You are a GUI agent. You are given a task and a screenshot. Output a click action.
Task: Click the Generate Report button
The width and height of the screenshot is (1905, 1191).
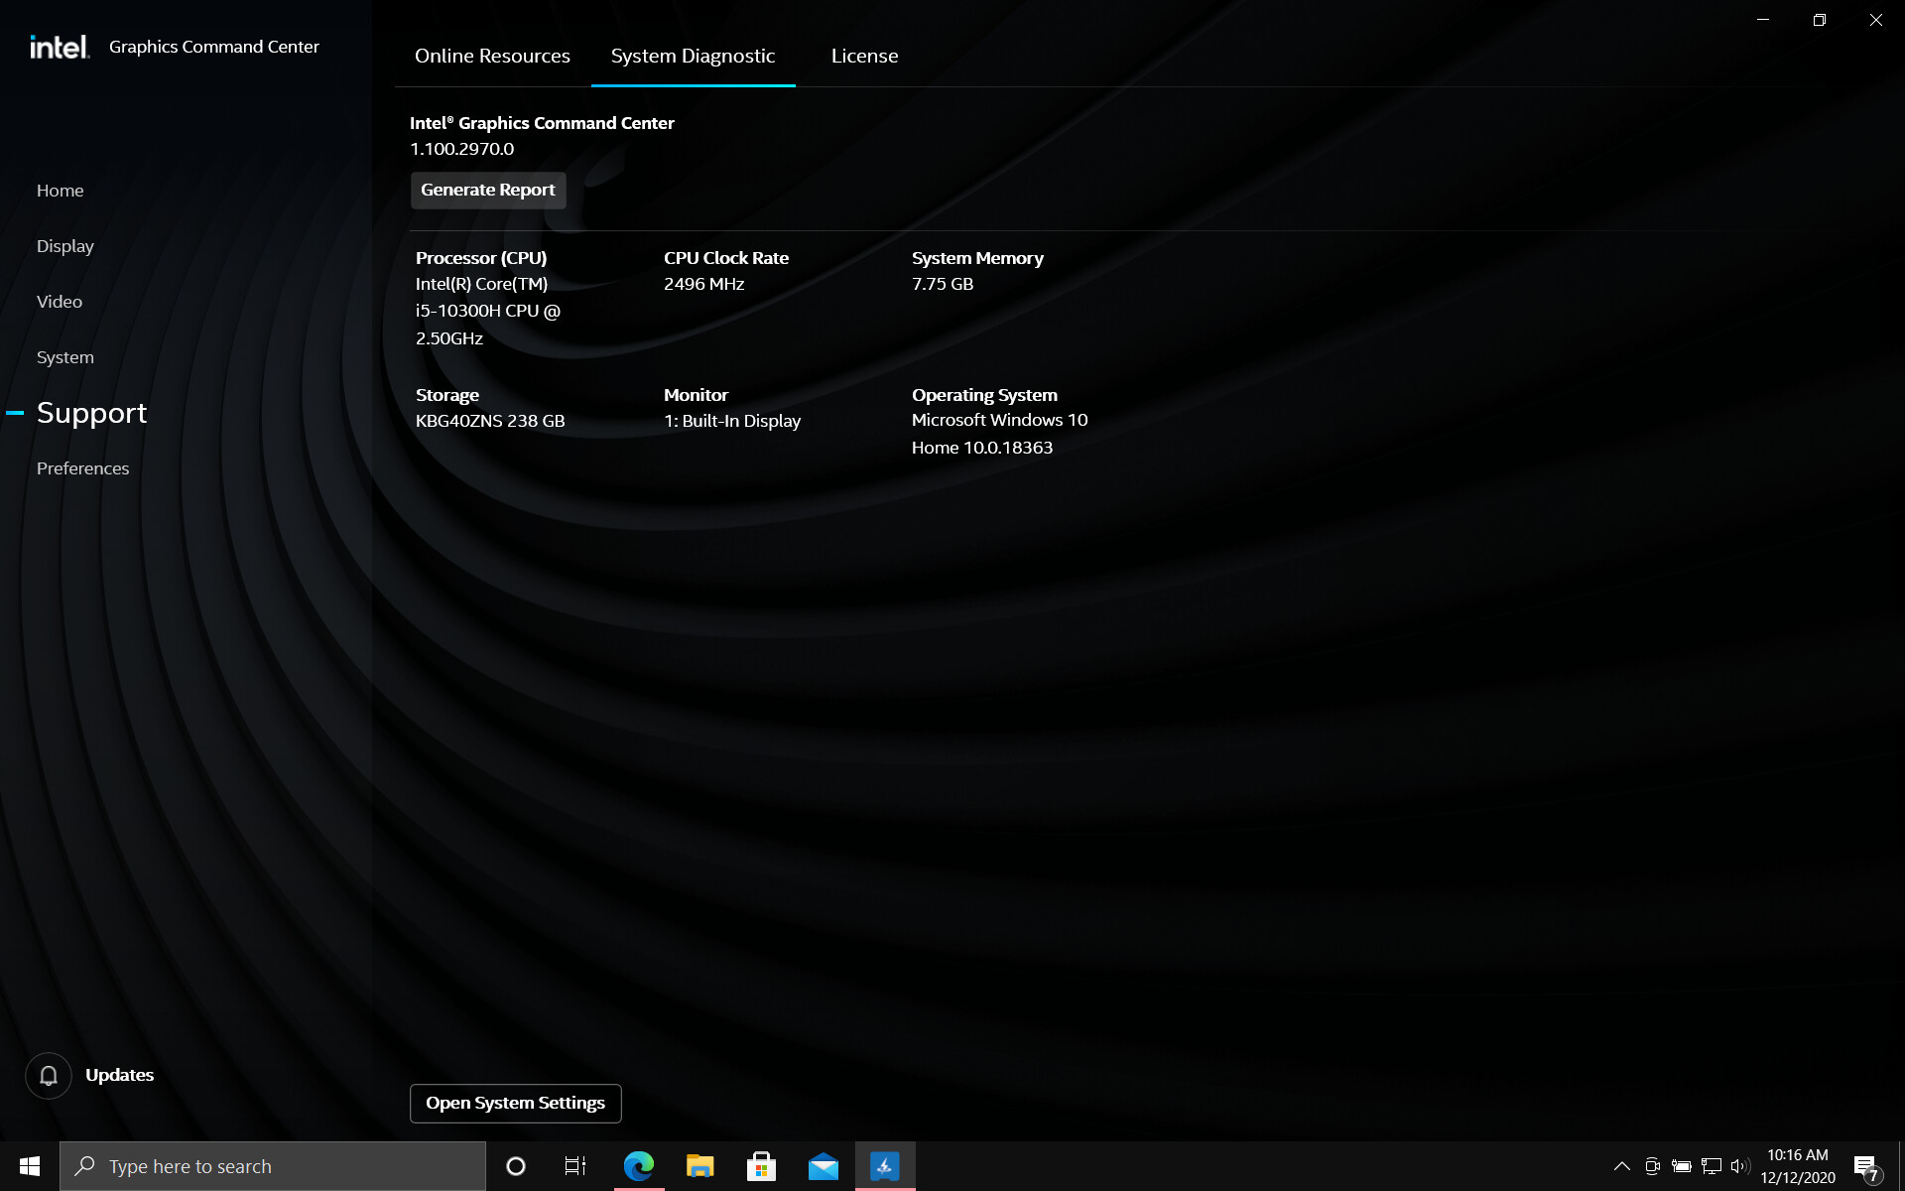click(488, 190)
